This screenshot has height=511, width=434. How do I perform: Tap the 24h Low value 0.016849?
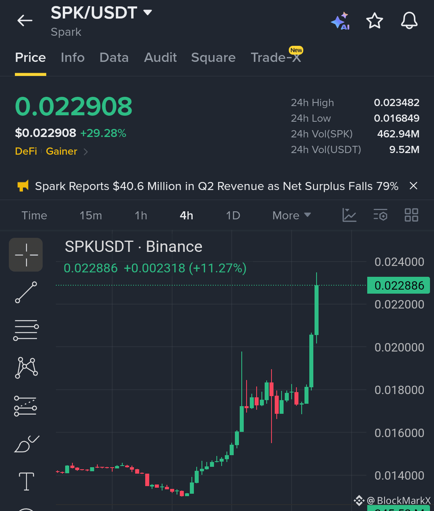click(x=397, y=119)
